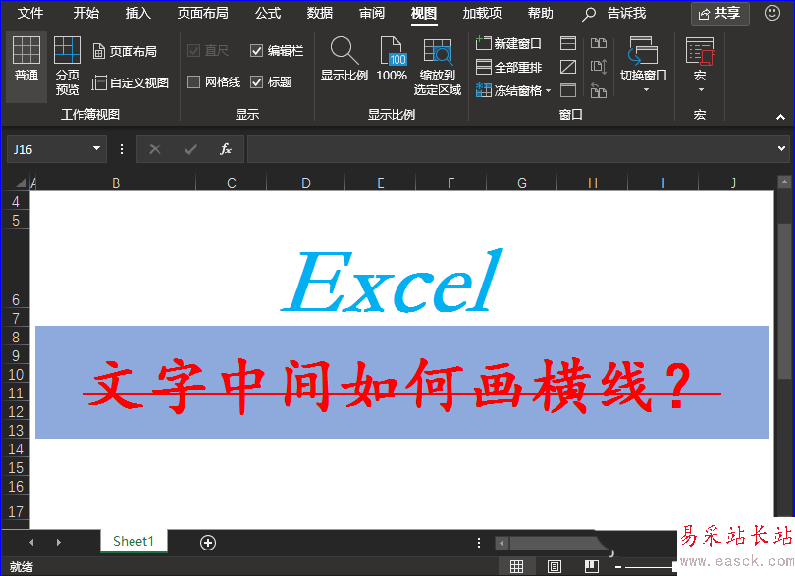The width and height of the screenshot is (795, 576).
Task: Open the Data (数据) tab
Action: [320, 13]
